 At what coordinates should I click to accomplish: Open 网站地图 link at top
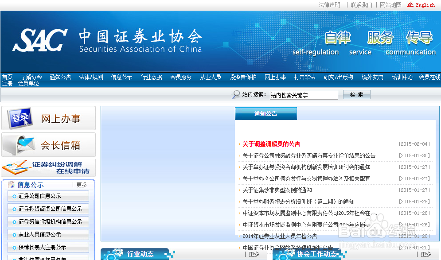click(390, 5)
